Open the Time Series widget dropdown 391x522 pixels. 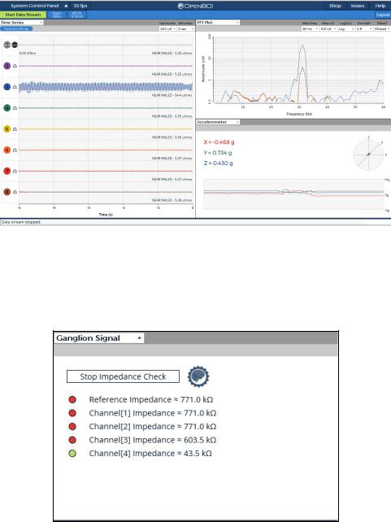[x=22, y=22]
